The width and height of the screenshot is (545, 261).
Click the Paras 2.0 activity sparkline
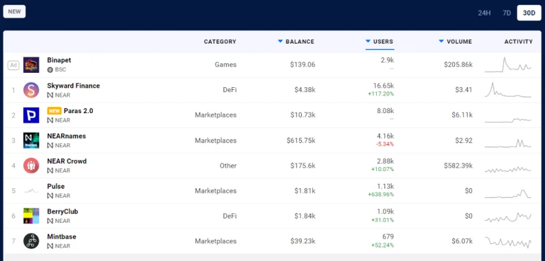click(x=508, y=120)
